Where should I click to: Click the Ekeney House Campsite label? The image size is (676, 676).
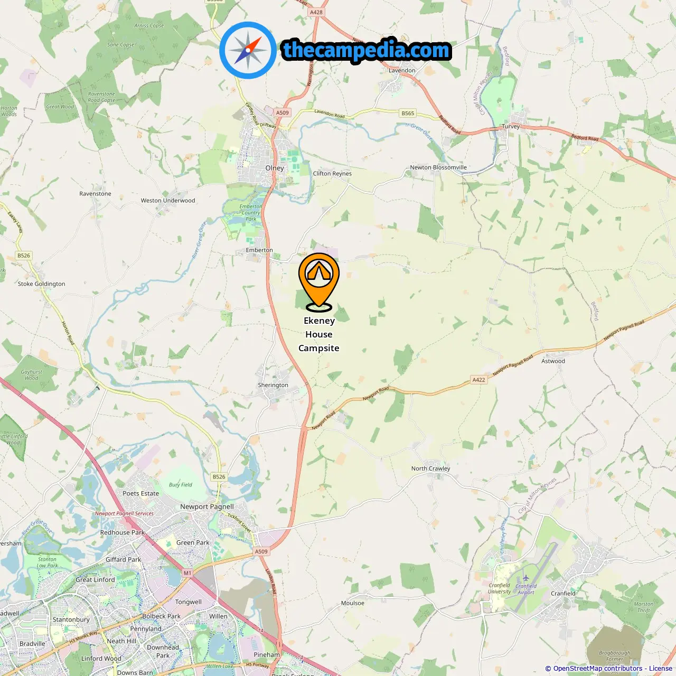pyautogui.click(x=319, y=334)
